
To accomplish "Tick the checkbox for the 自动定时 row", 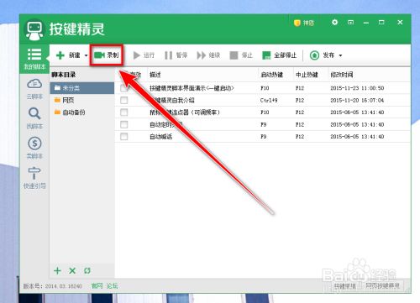I will point(123,124).
